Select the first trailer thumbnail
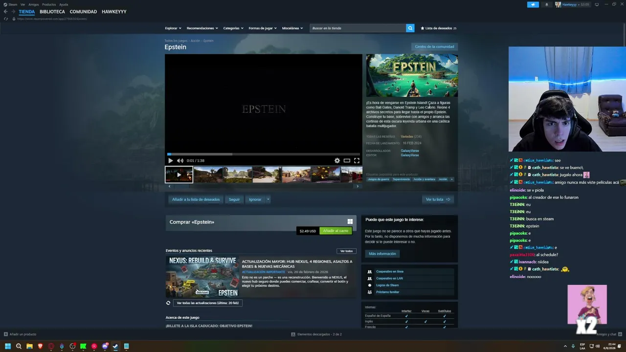Screen dimensions: 626x352 pos(179,175)
